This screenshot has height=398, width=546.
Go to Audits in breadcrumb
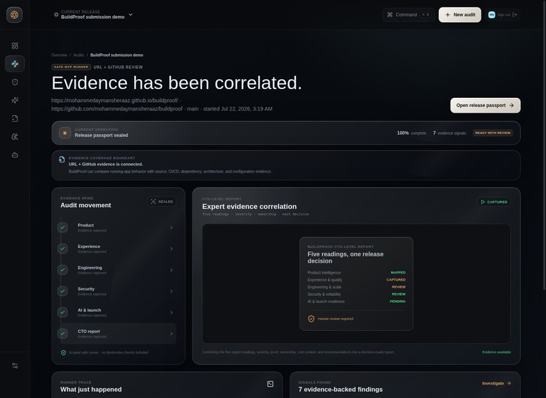pyautogui.click(x=78, y=55)
